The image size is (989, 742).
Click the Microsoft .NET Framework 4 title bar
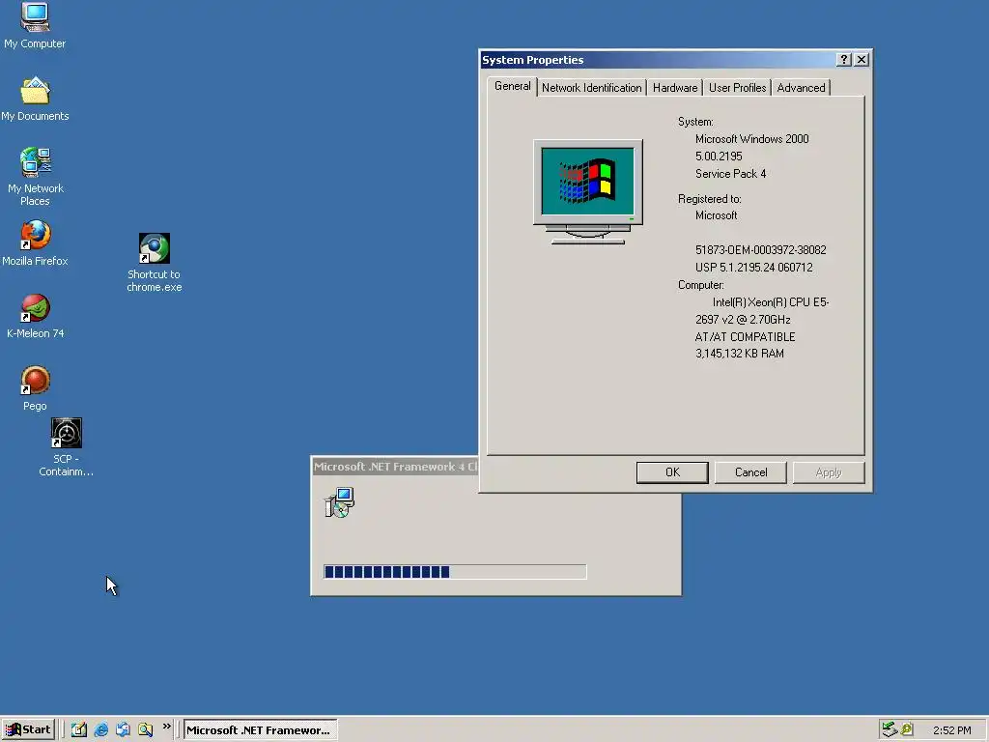(x=395, y=467)
